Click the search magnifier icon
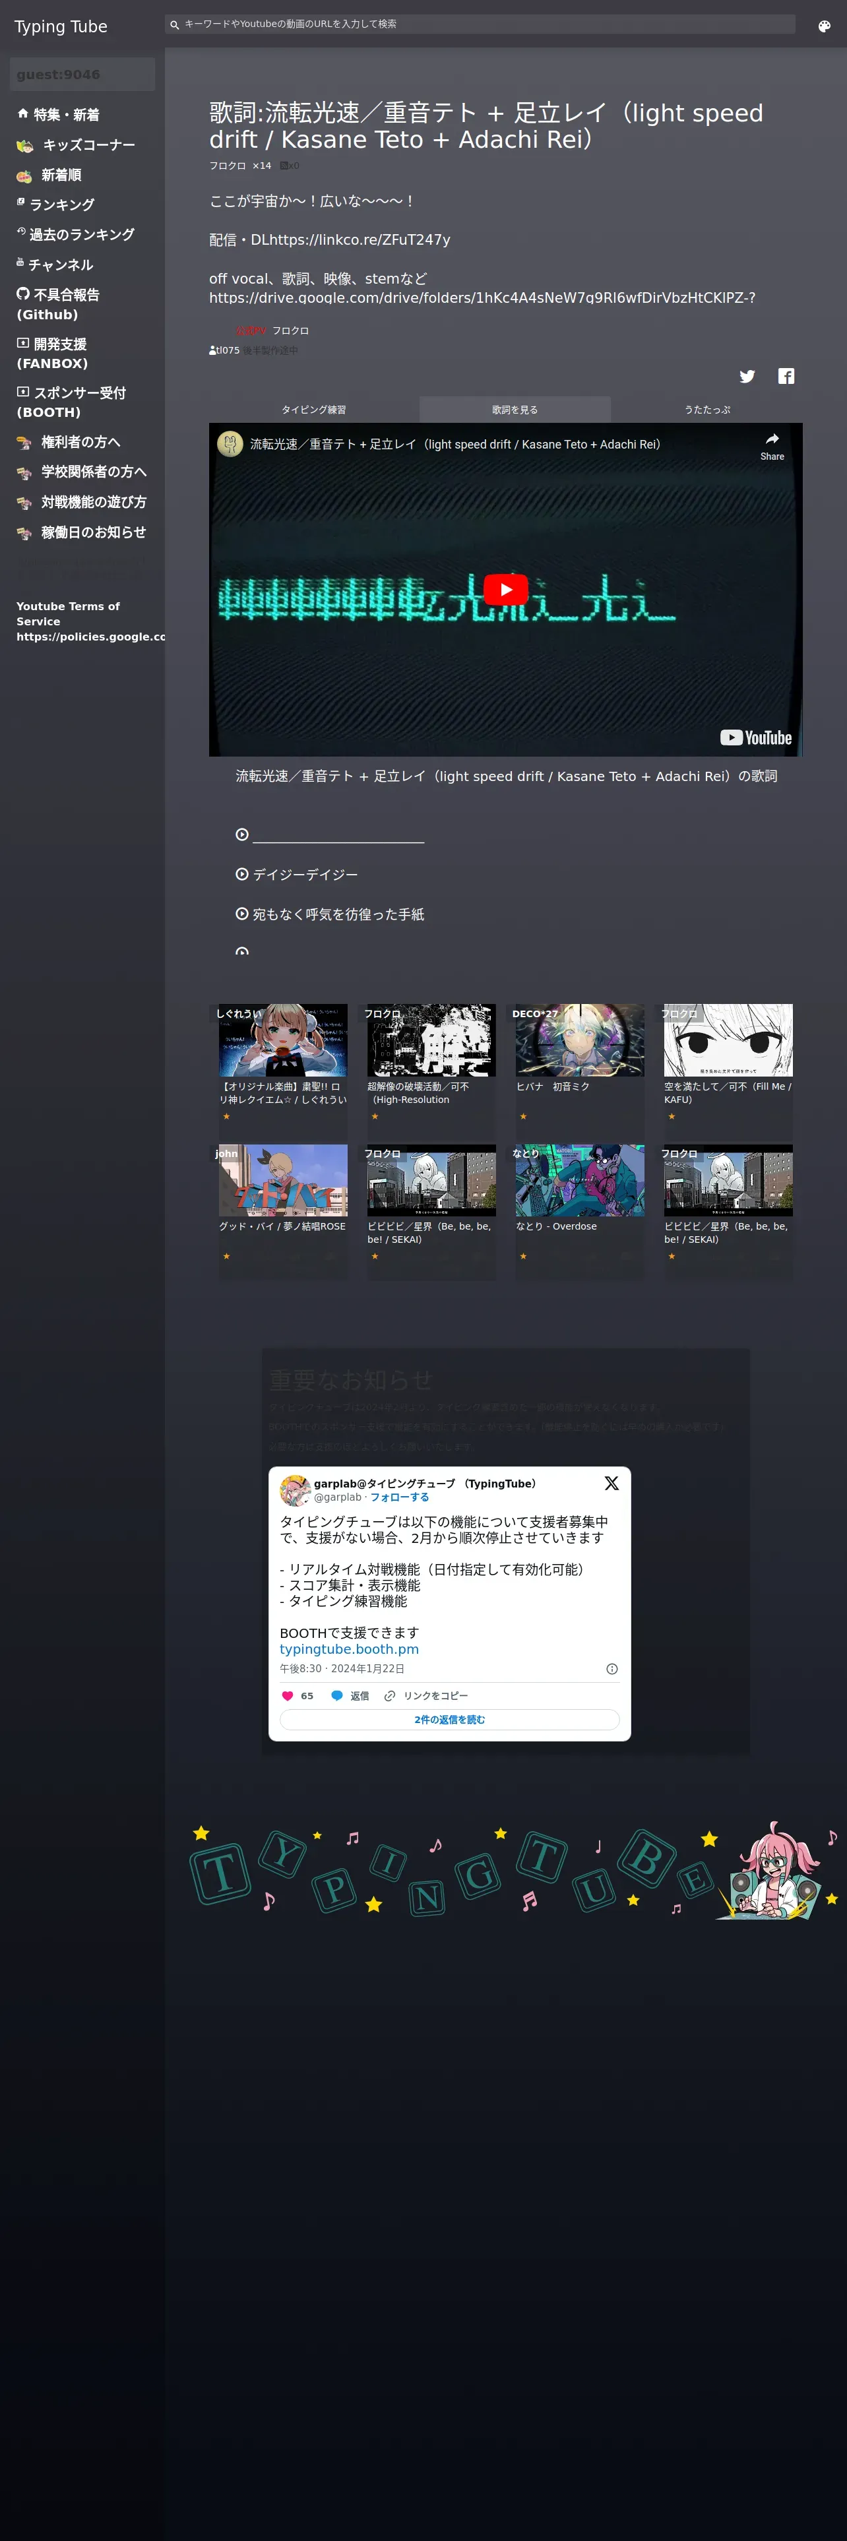 point(175,24)
